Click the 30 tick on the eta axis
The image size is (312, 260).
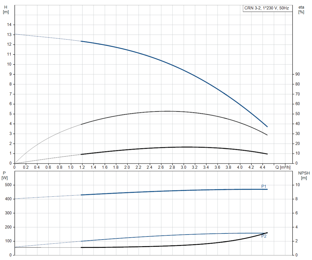pos(298,133)
